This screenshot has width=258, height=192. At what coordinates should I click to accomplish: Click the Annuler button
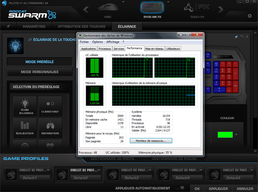[245, 188]
